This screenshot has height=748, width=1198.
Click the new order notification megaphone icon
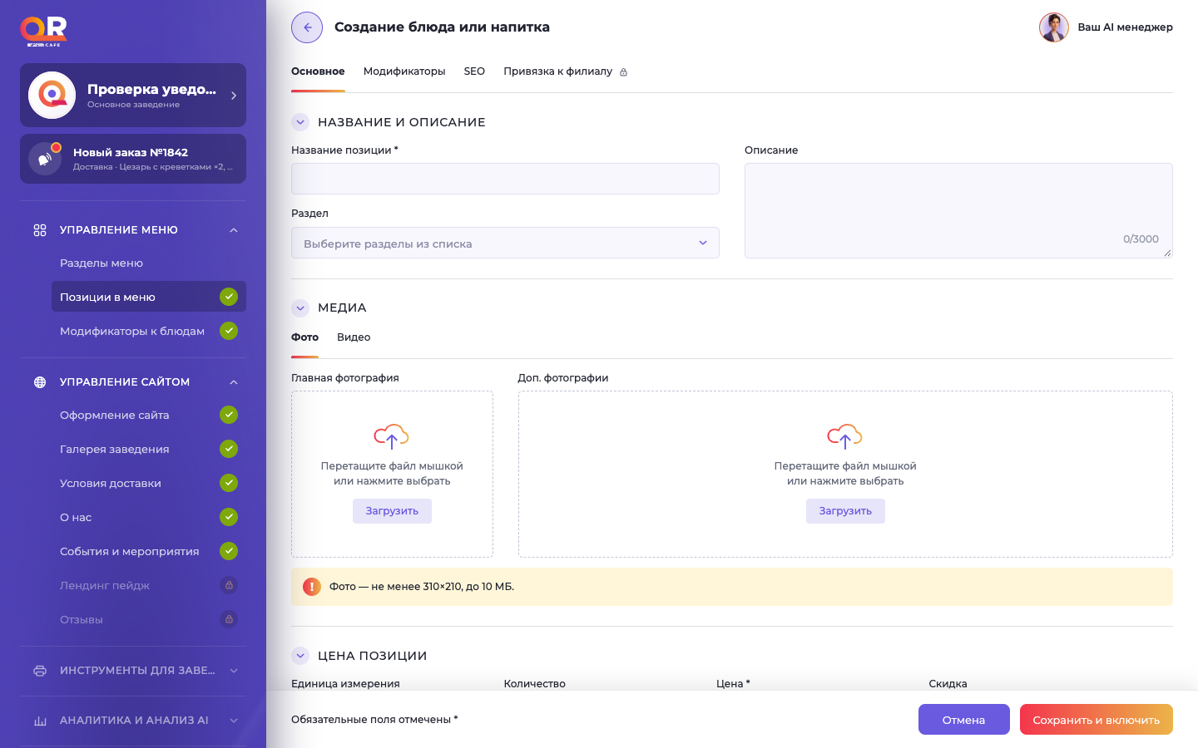click(x=45, y=159)
